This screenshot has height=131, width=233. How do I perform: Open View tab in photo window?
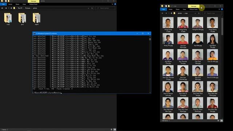(24, 4)
